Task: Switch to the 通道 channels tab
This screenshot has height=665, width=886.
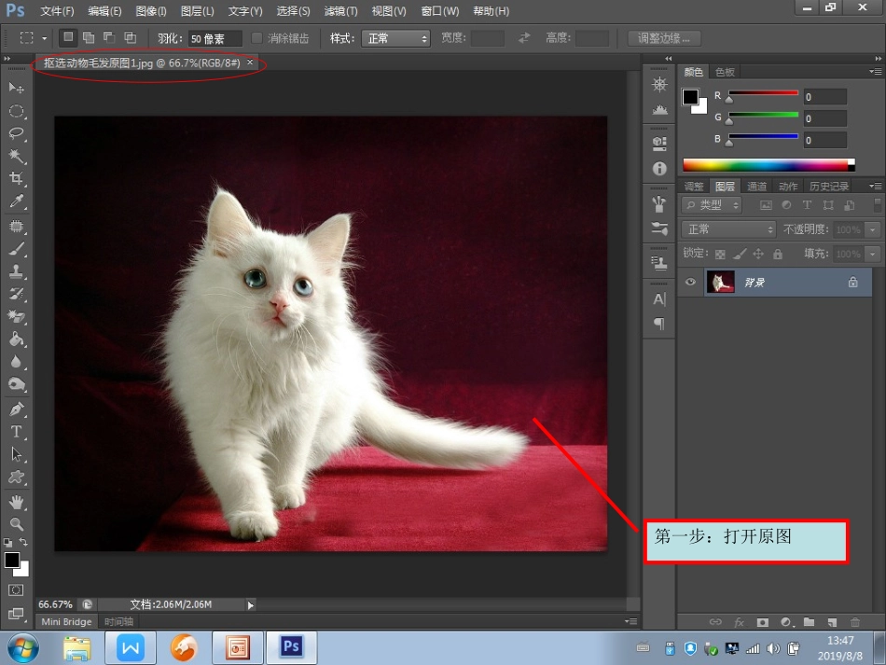Action: tap(756, 187)
